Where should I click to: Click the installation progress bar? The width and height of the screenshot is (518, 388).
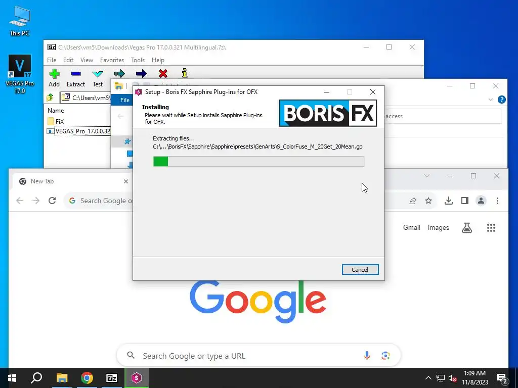point(258,161)
